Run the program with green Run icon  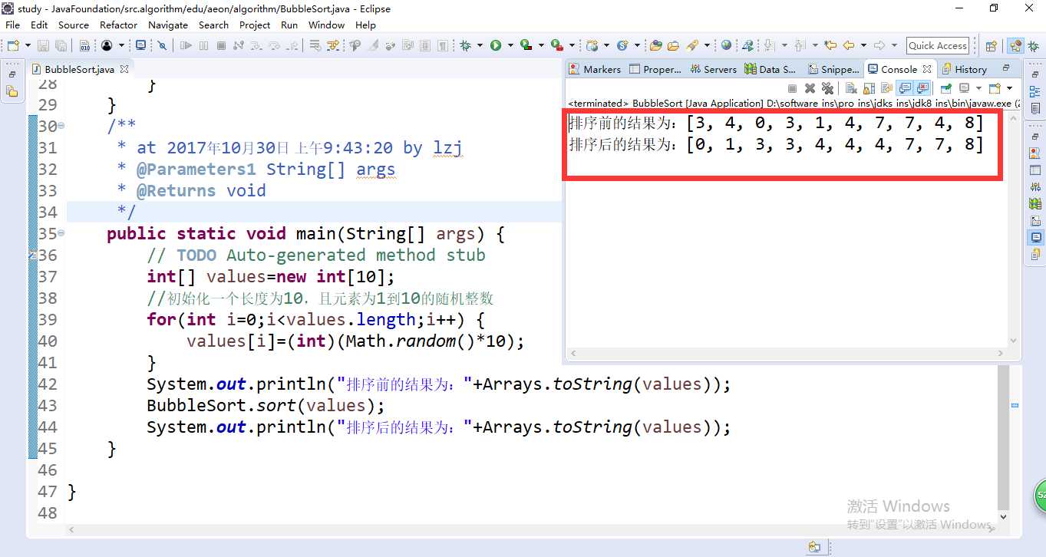click(x=496, y=46)
